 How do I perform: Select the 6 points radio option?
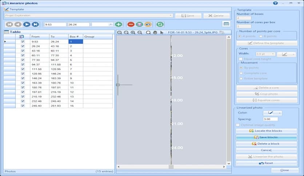click(x=261, y=36)
